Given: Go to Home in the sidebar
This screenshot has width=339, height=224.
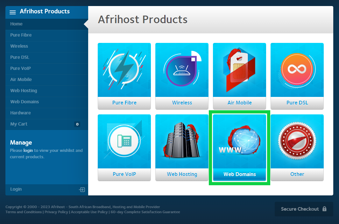Looking at the screenshot, I should [16, 24].
